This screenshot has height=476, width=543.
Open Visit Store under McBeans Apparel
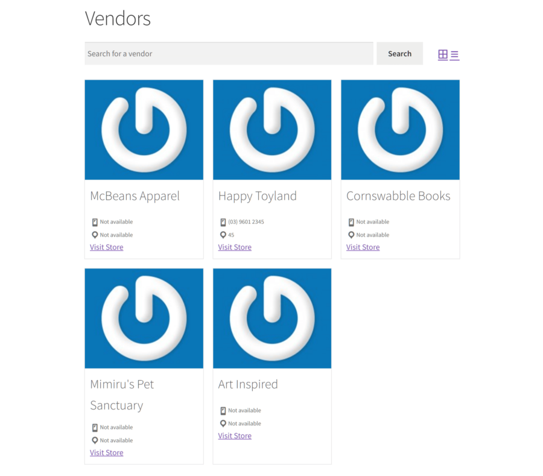tap(106, 247)
